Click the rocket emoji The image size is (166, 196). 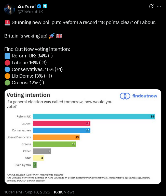(x=51, y=36)
